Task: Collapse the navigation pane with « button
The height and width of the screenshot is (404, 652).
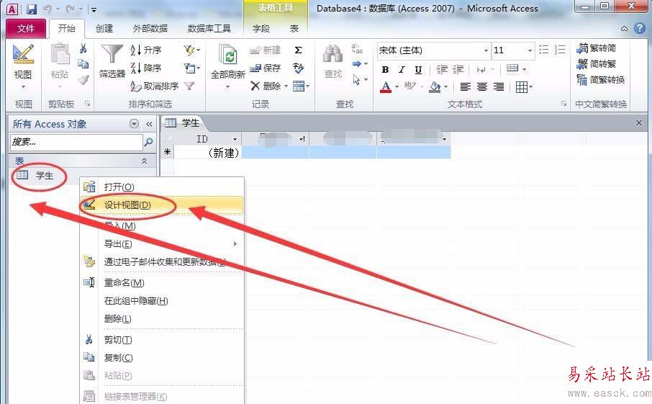Action: coord(149,124)
